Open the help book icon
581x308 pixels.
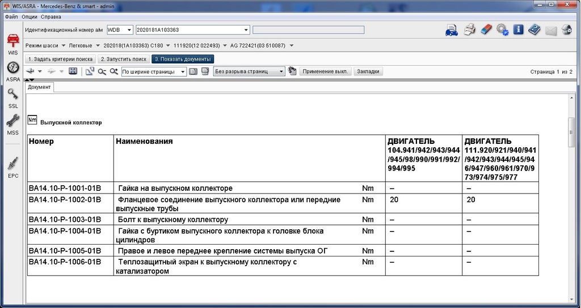534,29
